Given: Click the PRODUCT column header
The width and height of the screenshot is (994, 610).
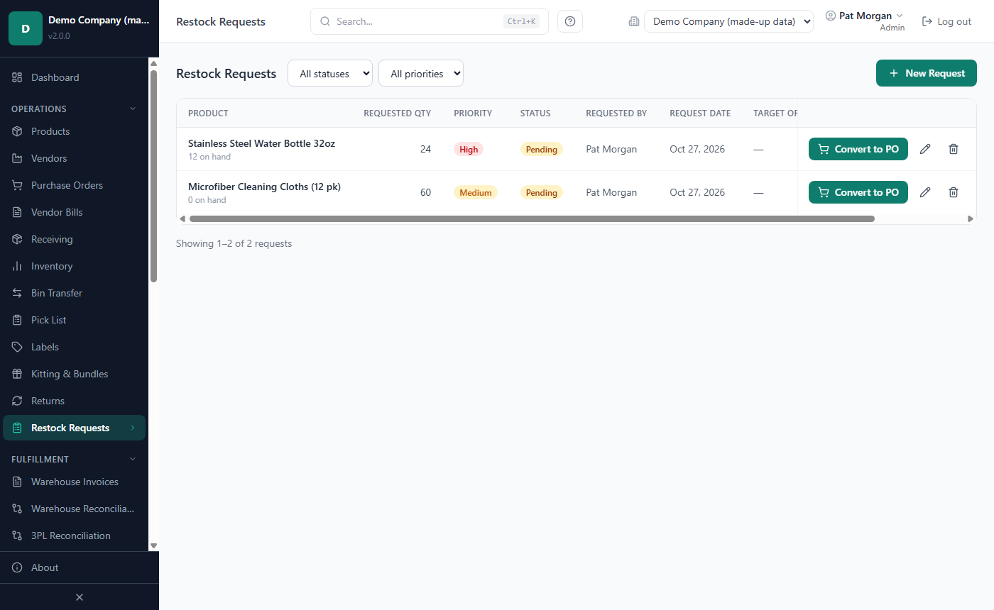Looking at the screenshot, I should click(208, 113).
